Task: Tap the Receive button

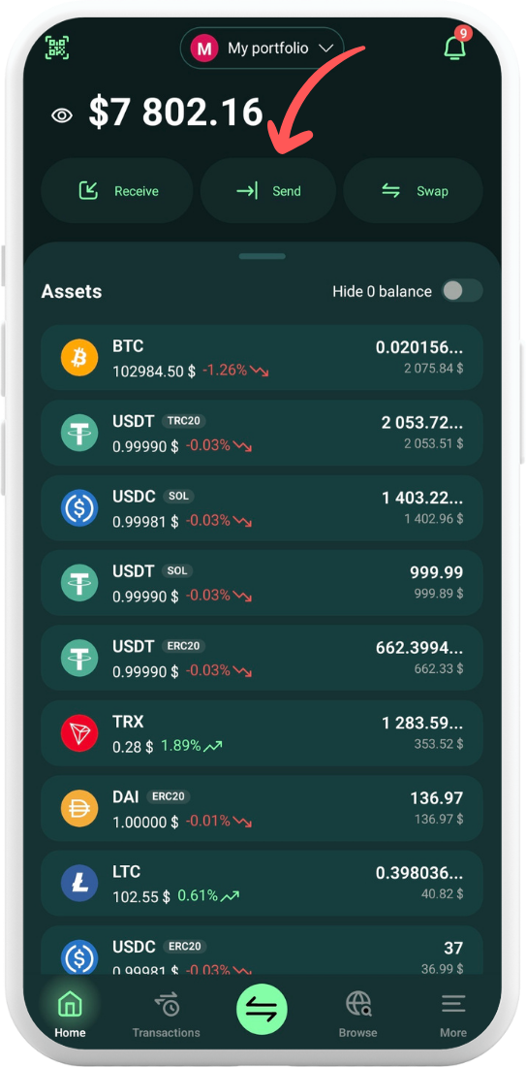Action: [x=117, y=191]
